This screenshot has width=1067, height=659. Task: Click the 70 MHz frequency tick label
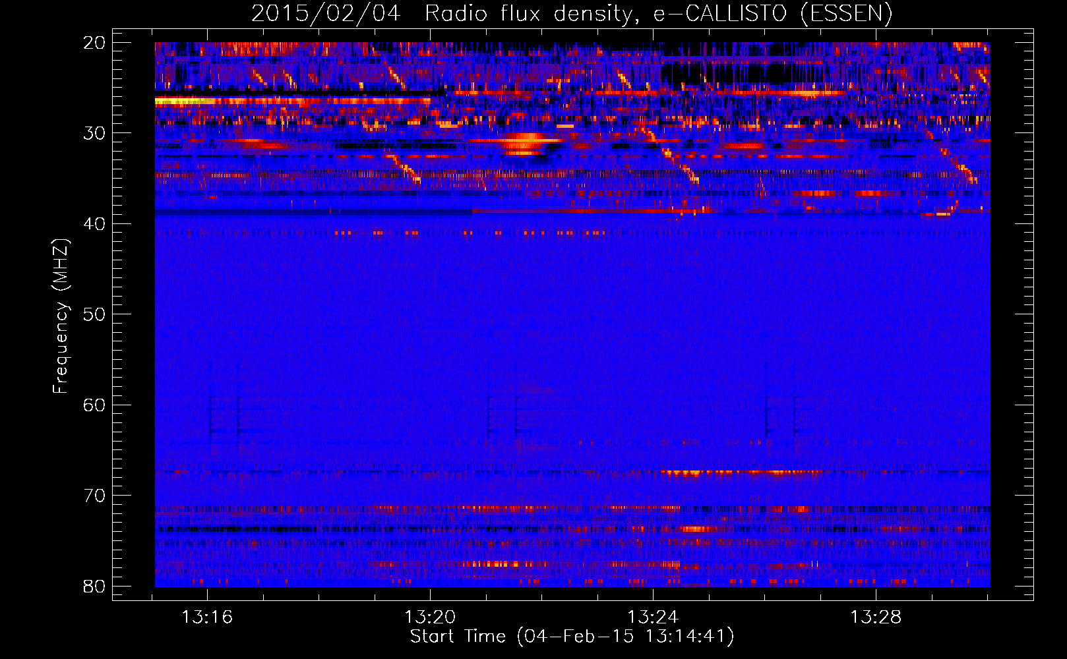click(x=94, y=496)
